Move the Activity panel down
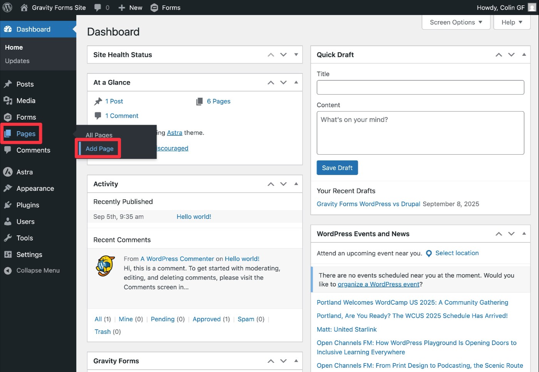This screenshot has width=539, height=372. [283, 184]
